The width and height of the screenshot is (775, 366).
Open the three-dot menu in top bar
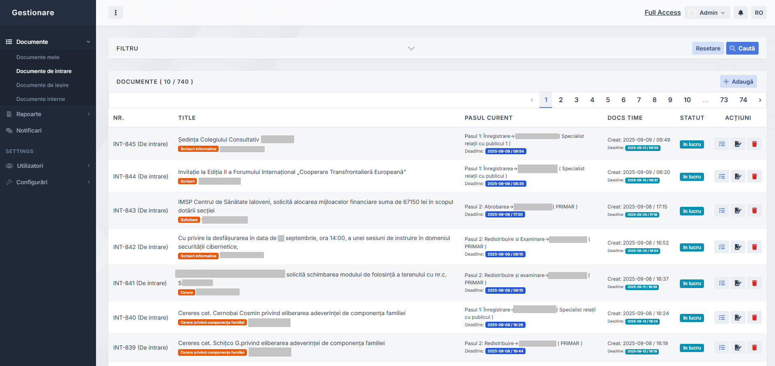pos(115,13)
